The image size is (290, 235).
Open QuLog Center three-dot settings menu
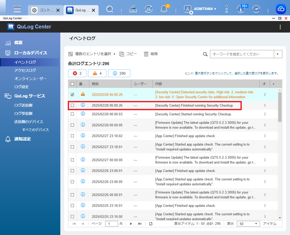coord(280,27)
